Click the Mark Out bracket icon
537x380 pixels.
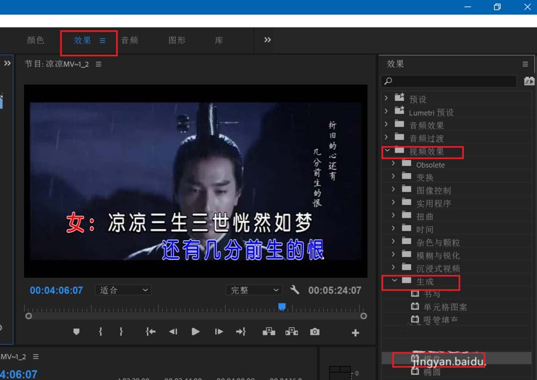tap(121, 332)
